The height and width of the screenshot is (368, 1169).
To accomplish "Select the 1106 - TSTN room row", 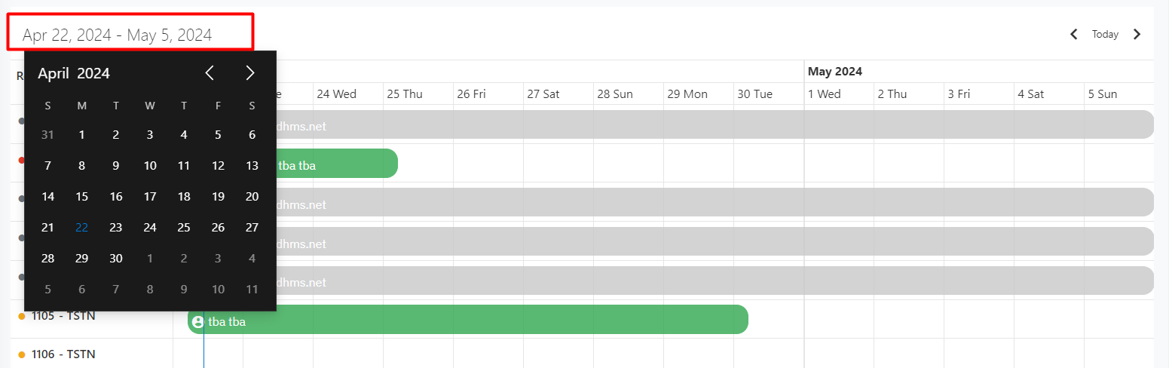I will pos(63,354).
